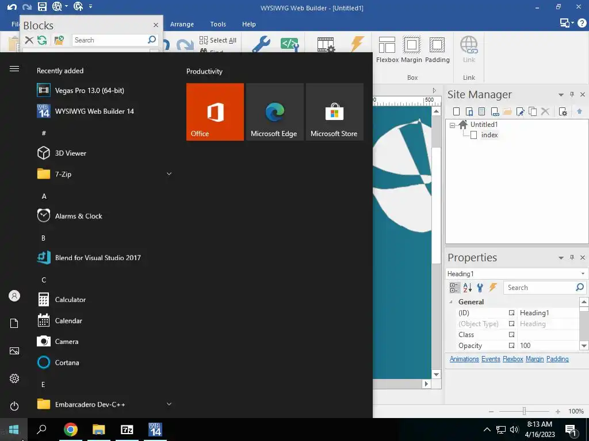Click the page properties gear icon in Site Manager
589x441 pixels.
[563, 111]
